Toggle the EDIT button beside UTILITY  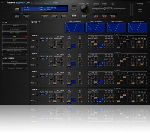click(74, 17)
